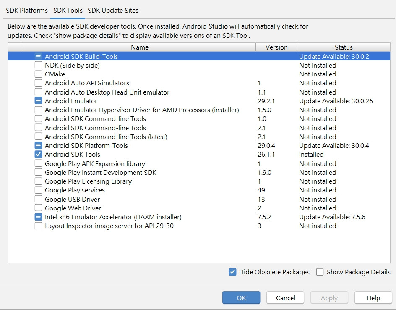The image size is (396, 310).
Task: Select the SDK Tools tab
Action: coord(68,10)
